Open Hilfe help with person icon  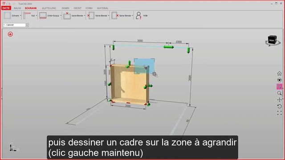pos(138,16)
